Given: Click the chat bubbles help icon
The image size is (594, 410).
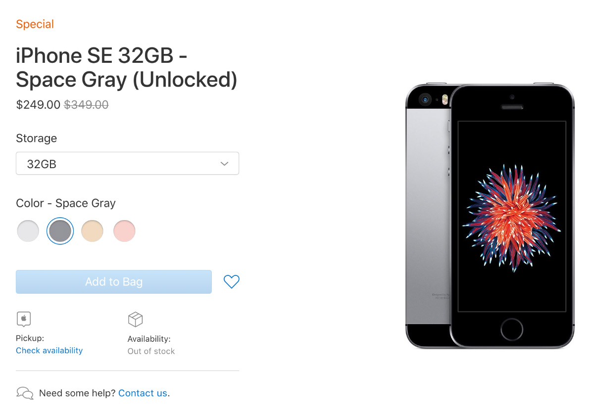Looking at the screenshot, I should pyautogui.click(x=25, y=393).
